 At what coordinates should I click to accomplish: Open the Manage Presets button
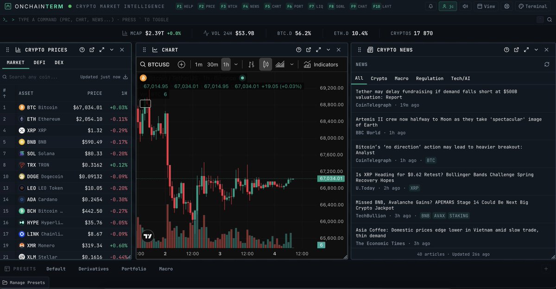[24, 283]
